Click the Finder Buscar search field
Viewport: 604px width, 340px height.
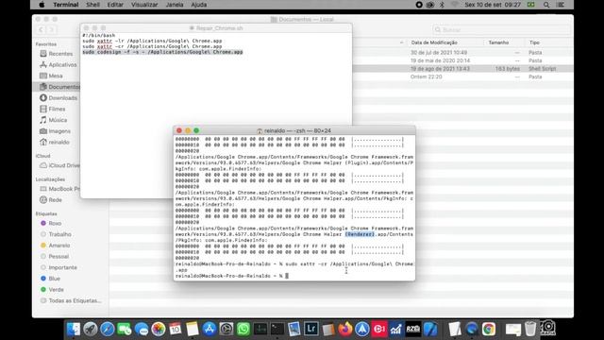(501, 29)
